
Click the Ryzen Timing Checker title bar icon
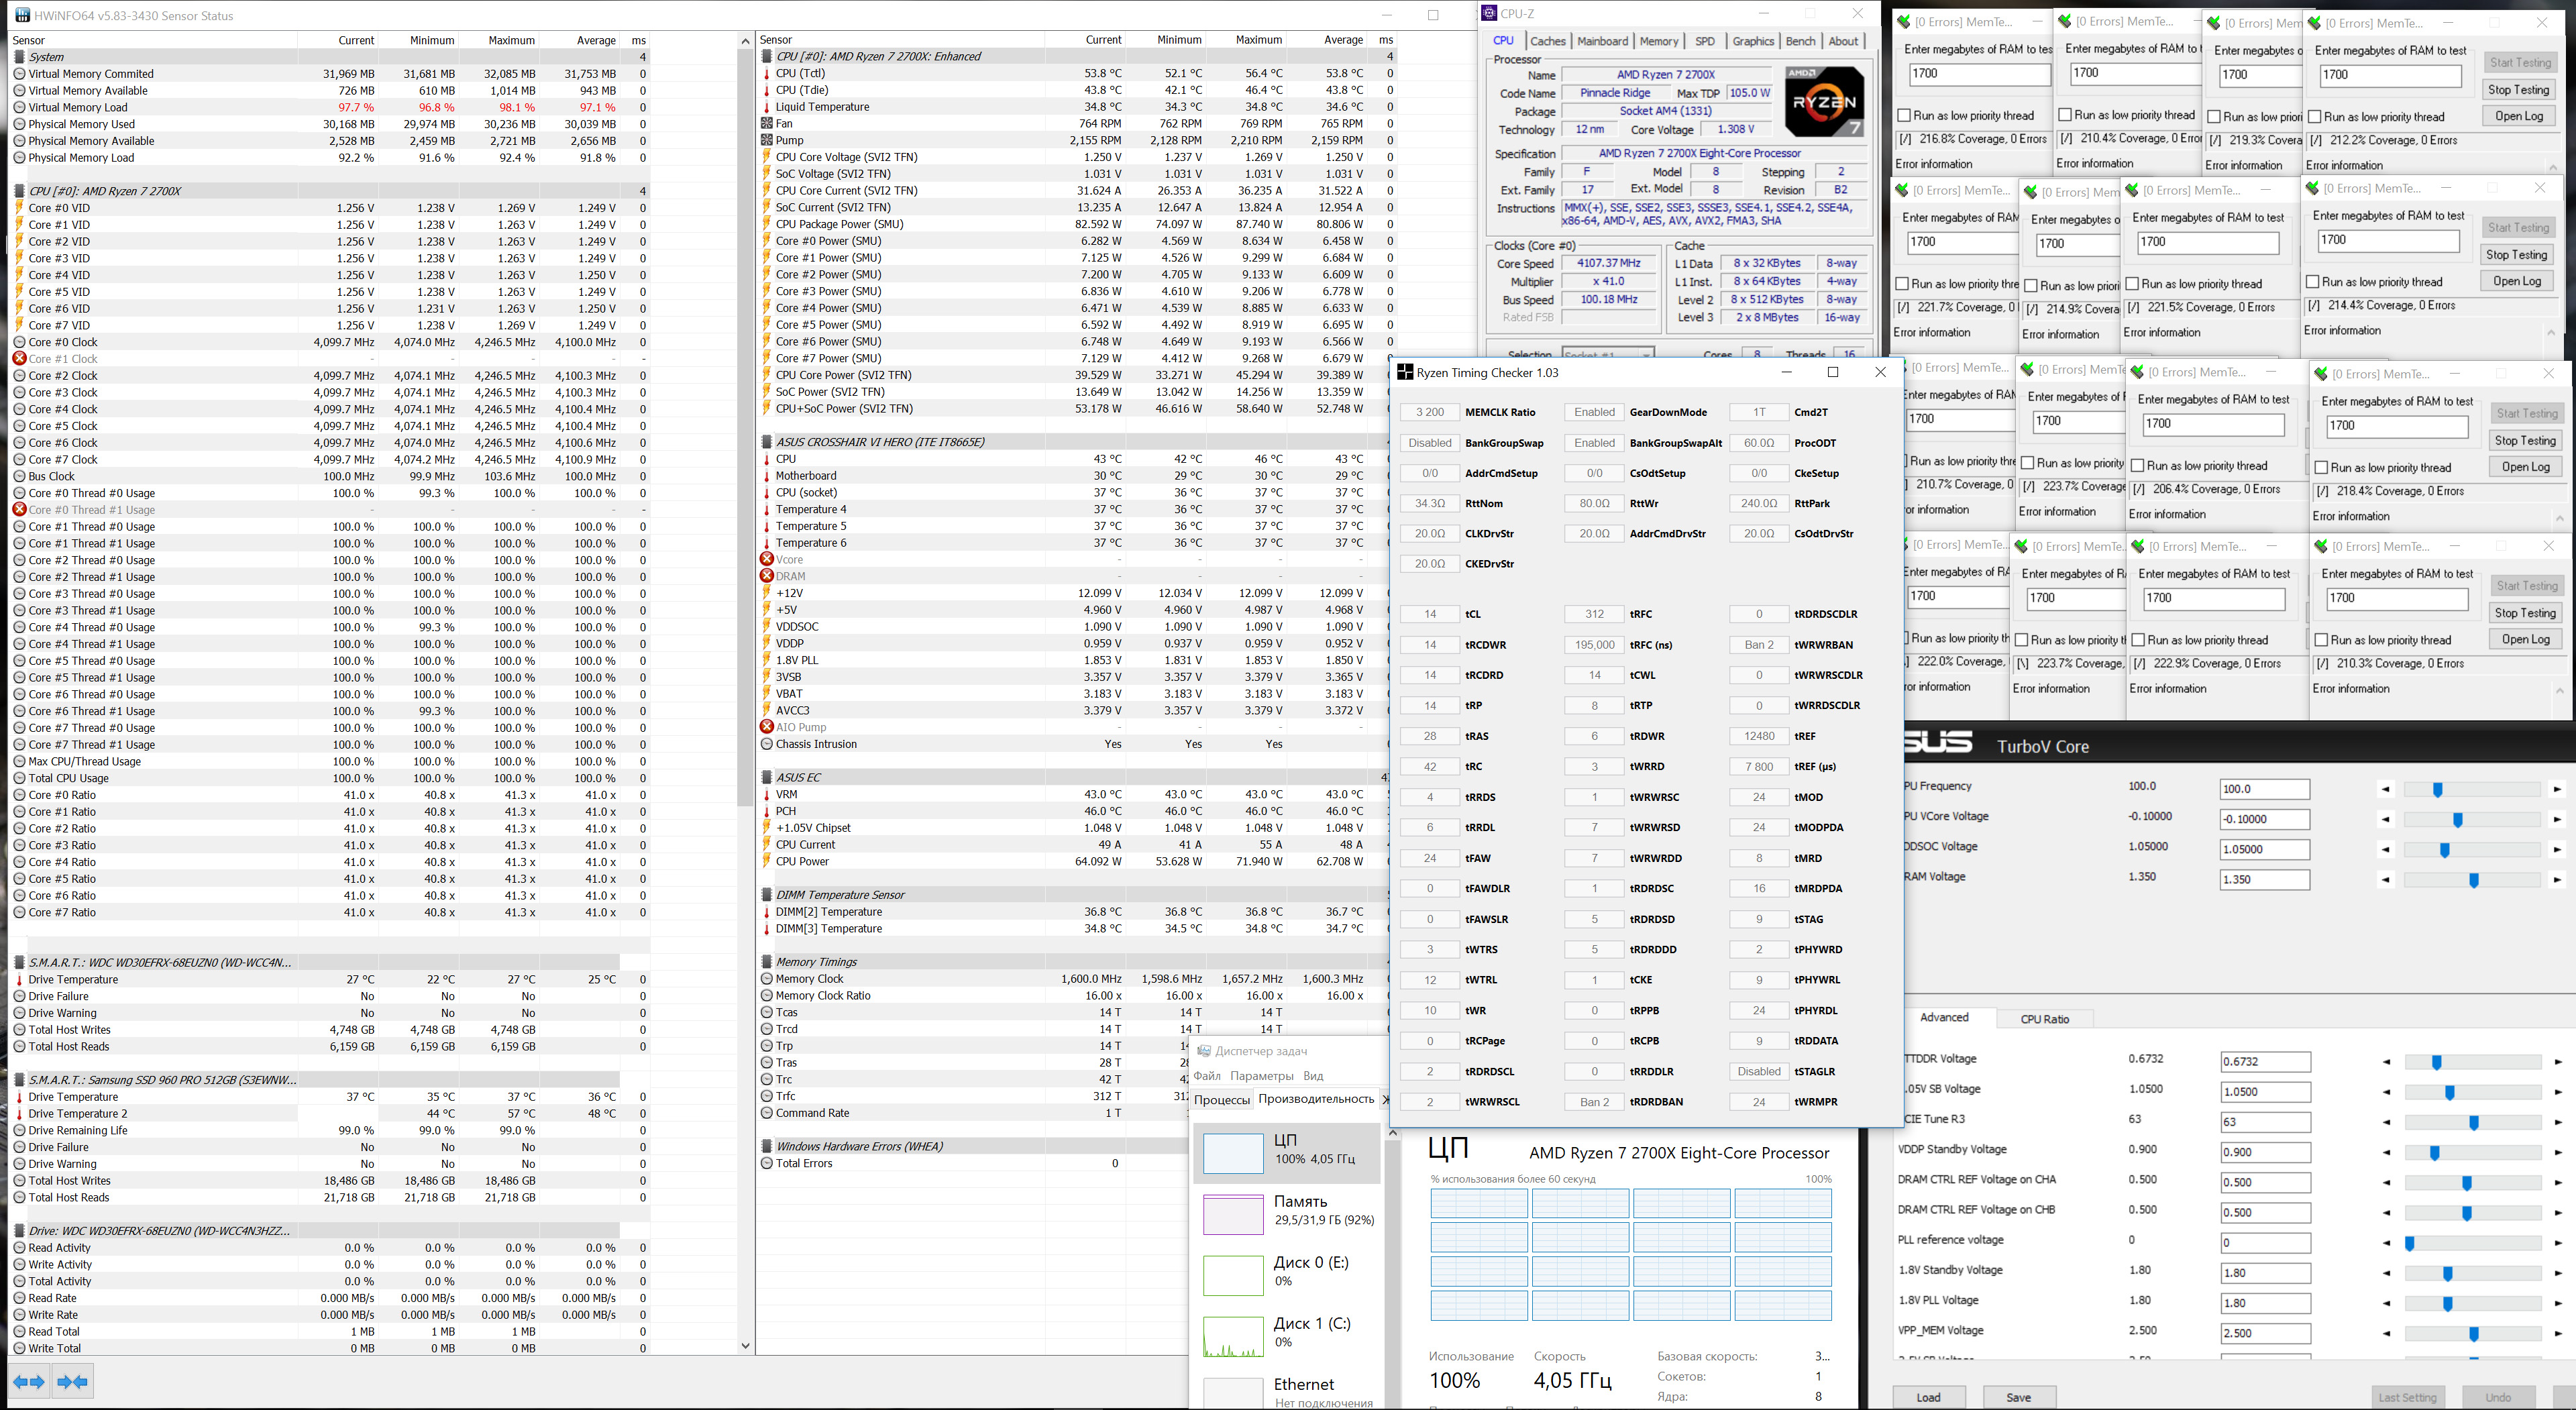1405,372
